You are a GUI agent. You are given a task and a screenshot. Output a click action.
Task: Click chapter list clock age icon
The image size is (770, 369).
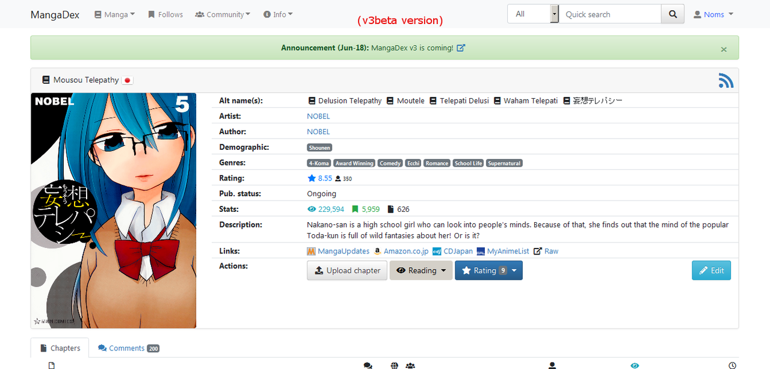[x=732, y=365]
